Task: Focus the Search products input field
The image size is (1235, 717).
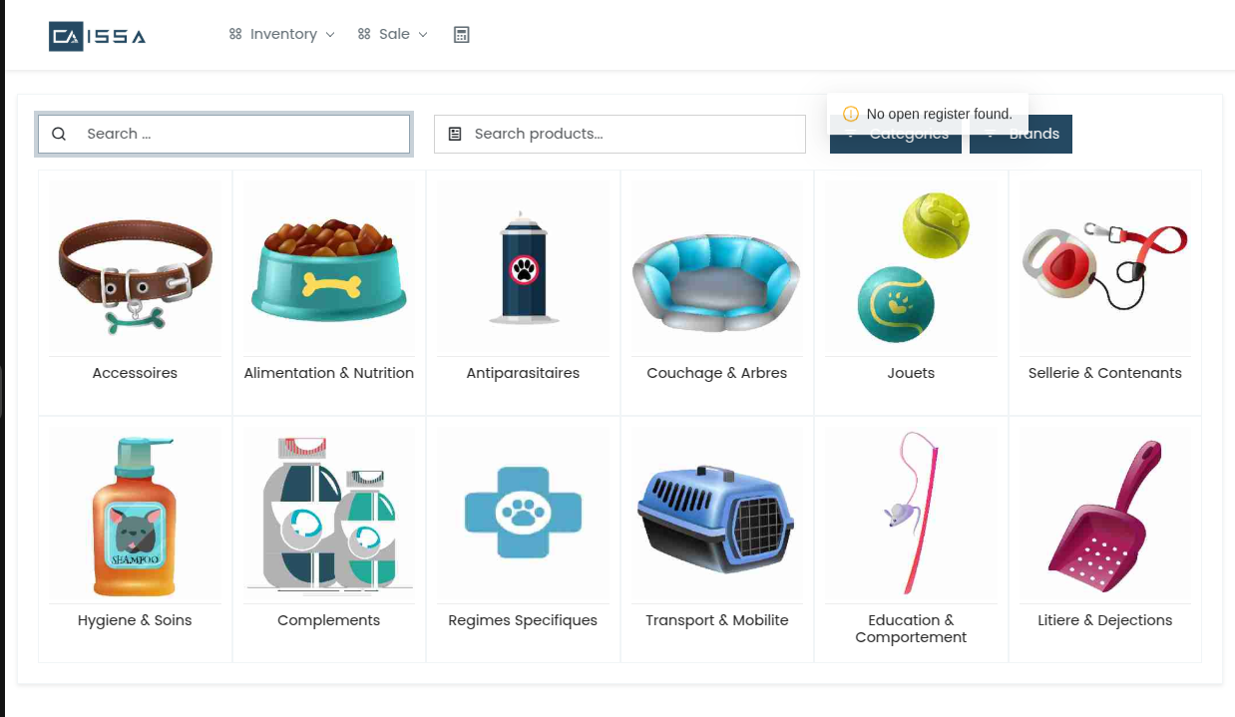Action: tap(619, 134)
